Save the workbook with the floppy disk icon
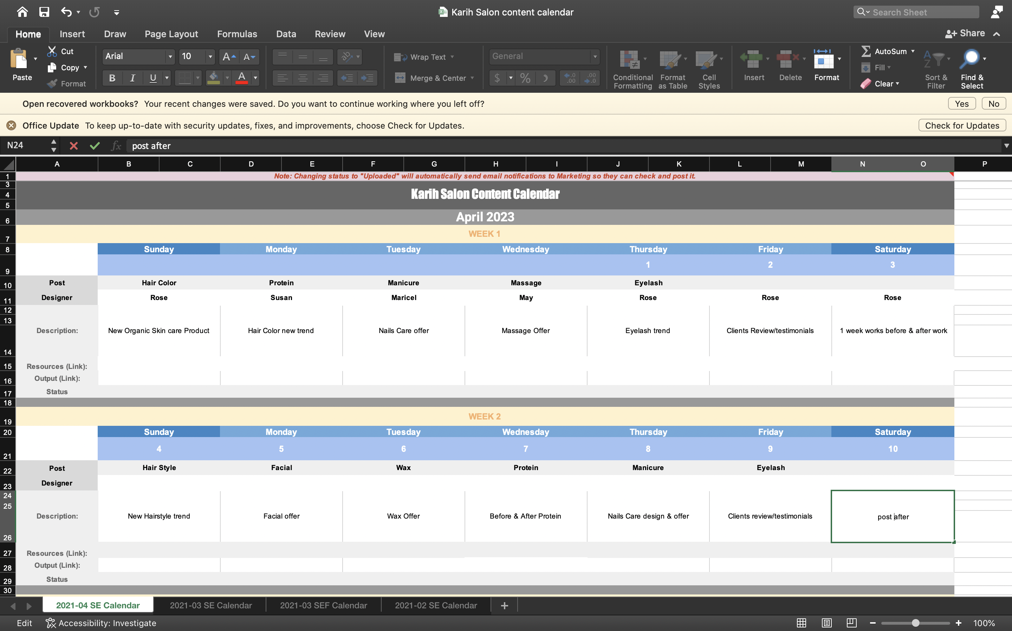Screen dimensions: 1012x631 [44, 12]
